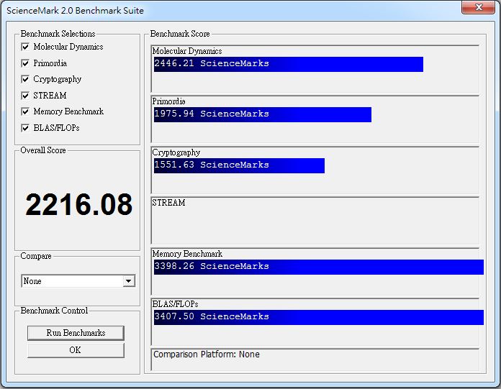This screenshot has height=389, width=501.
Task: Click the Compare combo box showing None
Action: (78, 281)
